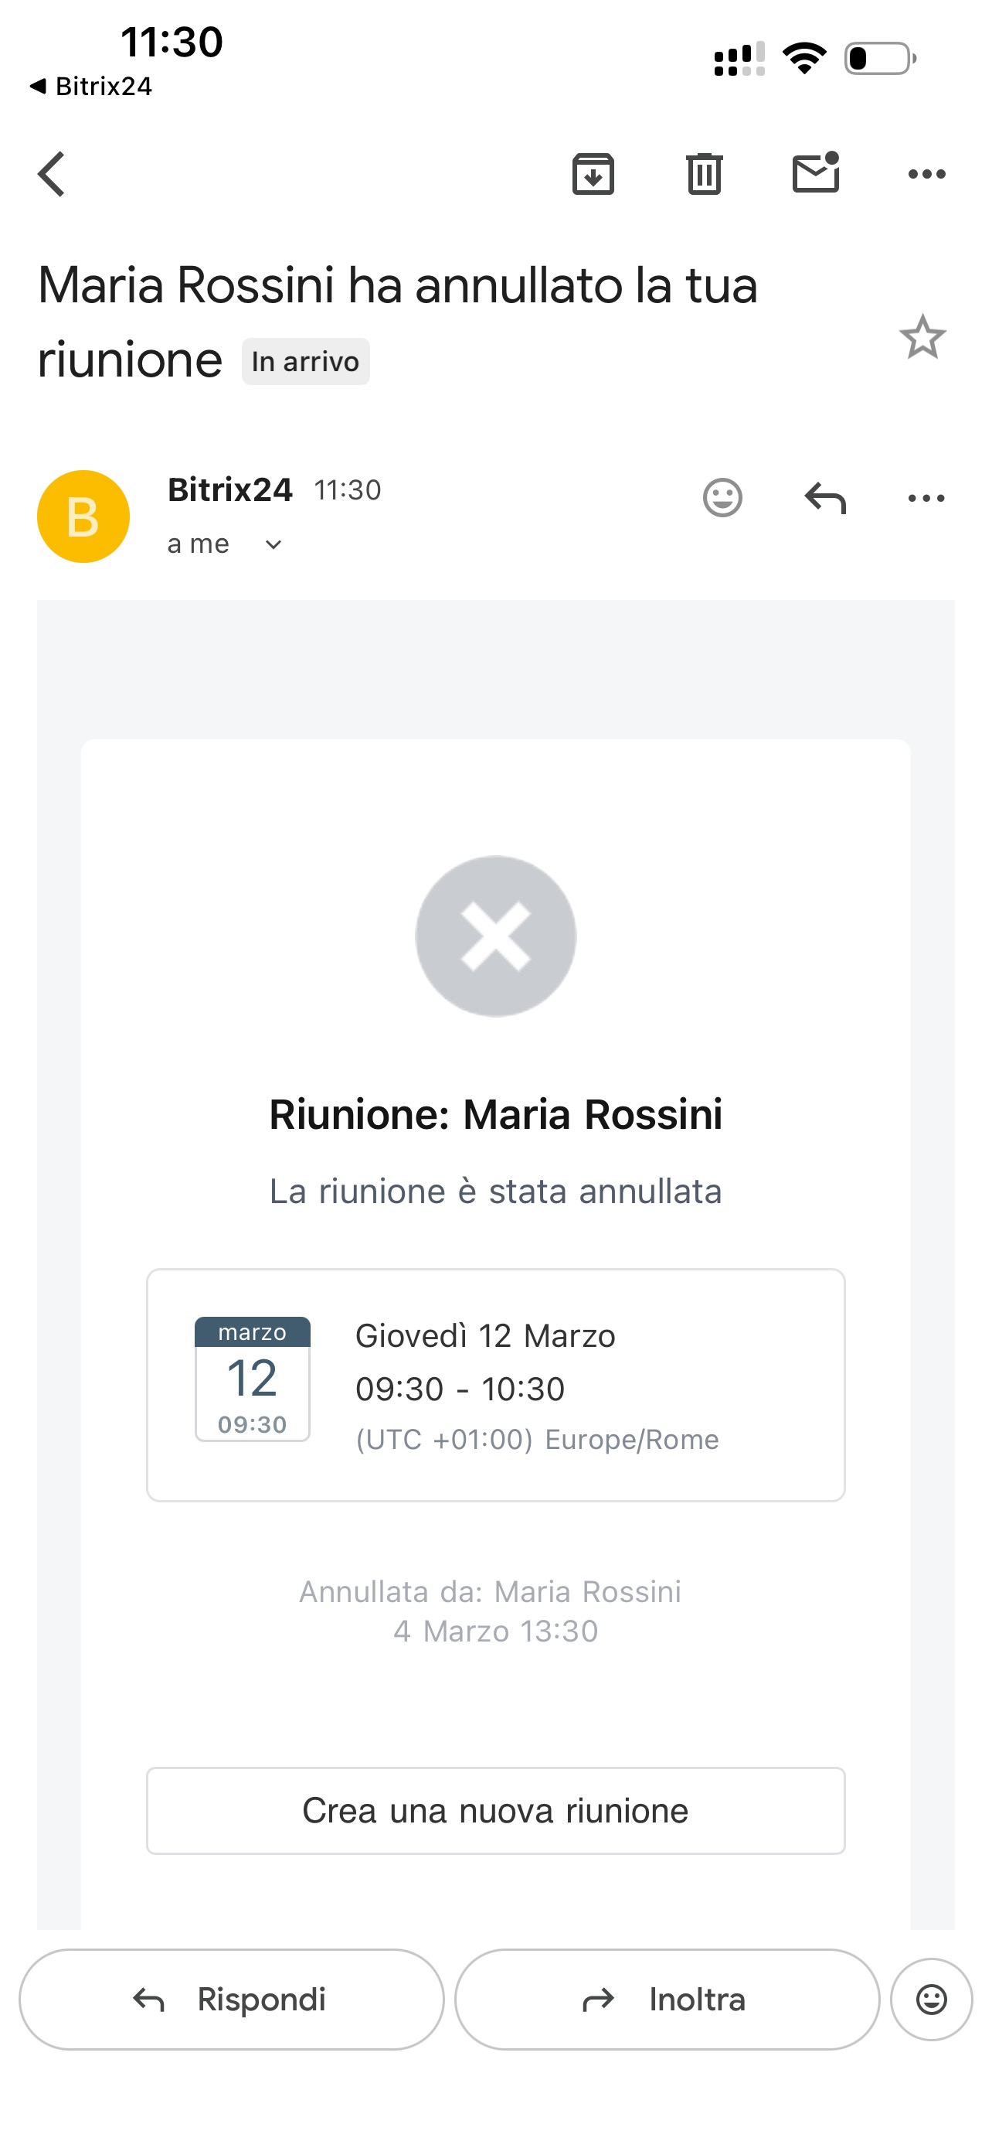
Task: Open the top more options menu
Action: tap(926, 174)
